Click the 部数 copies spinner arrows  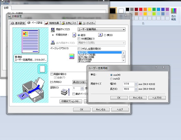point(82,88)
